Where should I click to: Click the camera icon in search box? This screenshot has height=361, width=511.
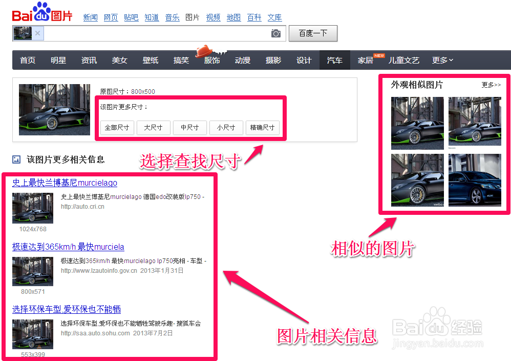coord(276,34)
